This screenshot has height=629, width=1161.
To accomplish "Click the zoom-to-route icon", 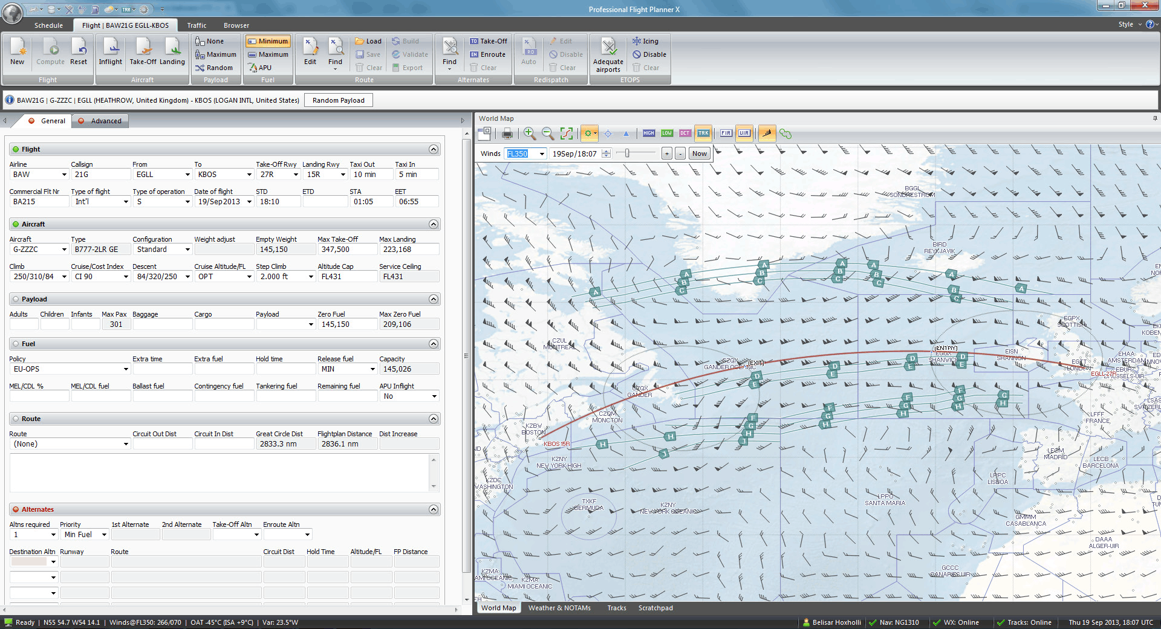I will (567, 134).
